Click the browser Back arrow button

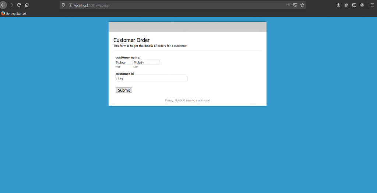pos(3,5)
